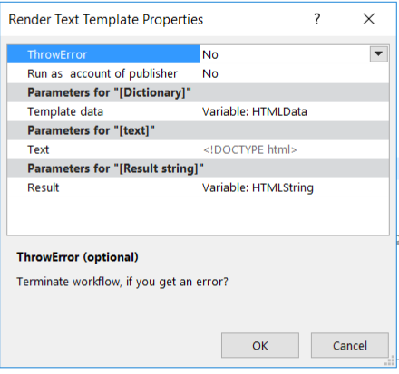
Task: Close the Render Text Template Properties dialog
Action: [369, 19]
